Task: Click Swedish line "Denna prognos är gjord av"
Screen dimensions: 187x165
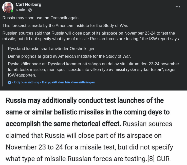Action: point(69,56)
